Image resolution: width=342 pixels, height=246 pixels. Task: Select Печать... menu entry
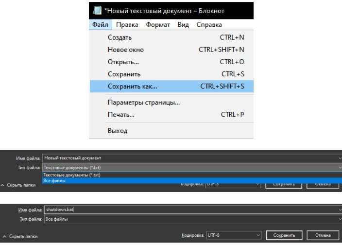click(x=120, y=115)
